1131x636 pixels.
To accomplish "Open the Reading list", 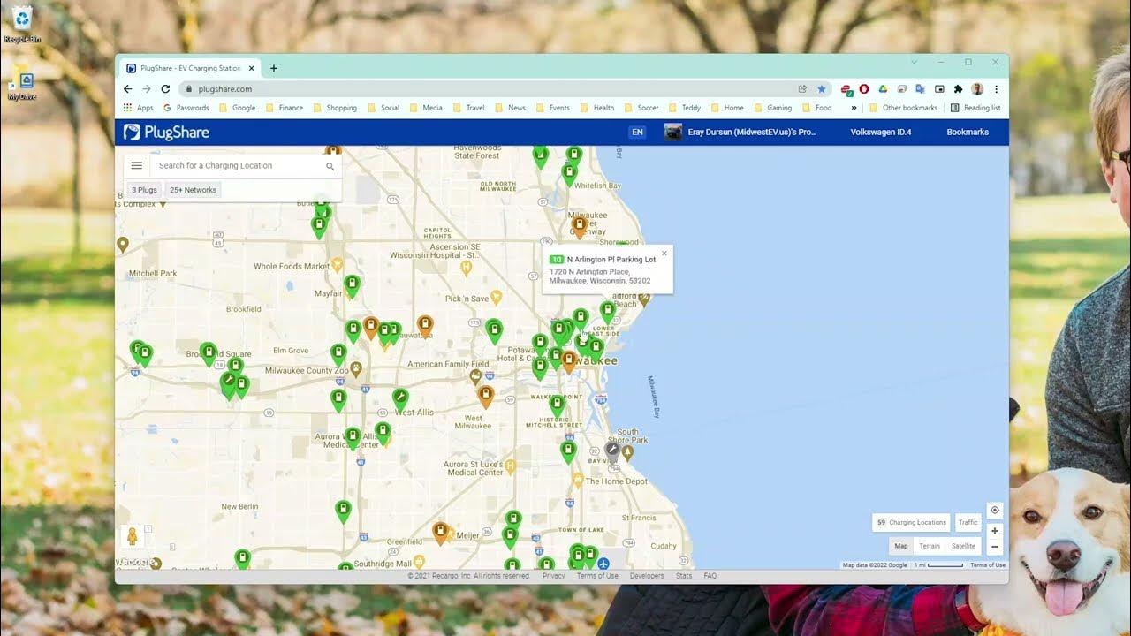I will tap(975, 108).
